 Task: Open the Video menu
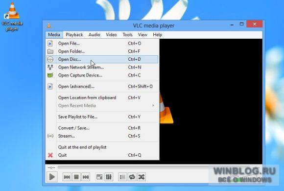(111, 35)
